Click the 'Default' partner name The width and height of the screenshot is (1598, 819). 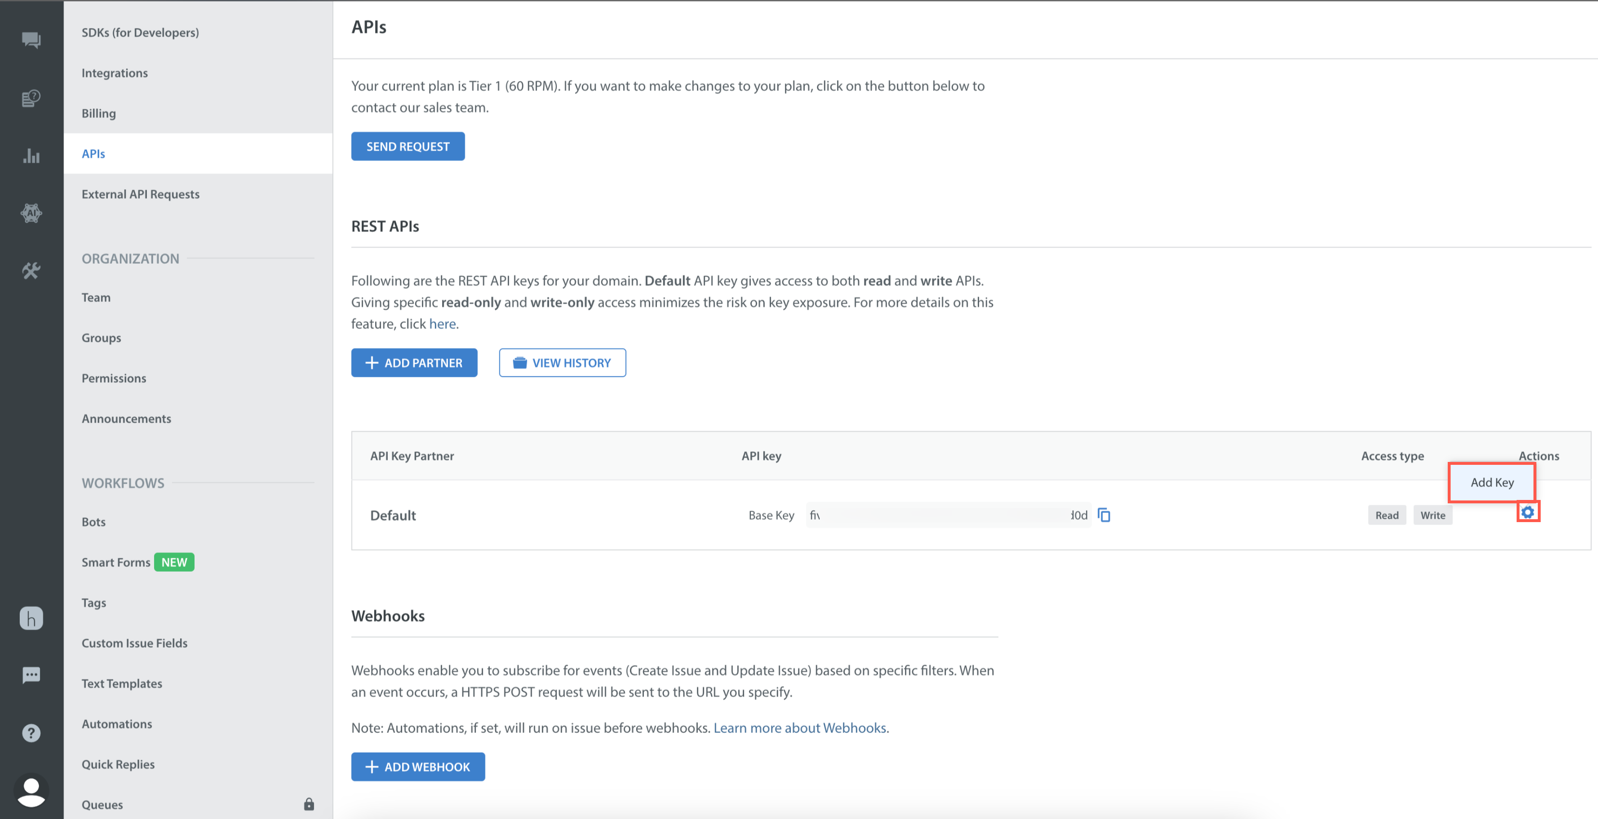click(393, 515)
